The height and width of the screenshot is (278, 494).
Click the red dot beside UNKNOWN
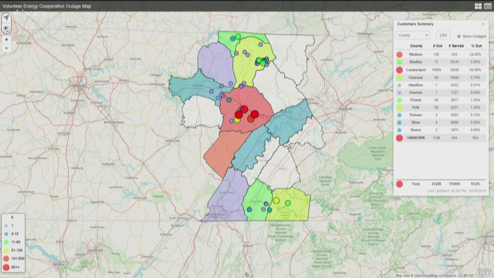399,138
